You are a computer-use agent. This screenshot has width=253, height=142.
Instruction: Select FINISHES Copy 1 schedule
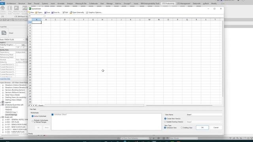pos(11,112)
